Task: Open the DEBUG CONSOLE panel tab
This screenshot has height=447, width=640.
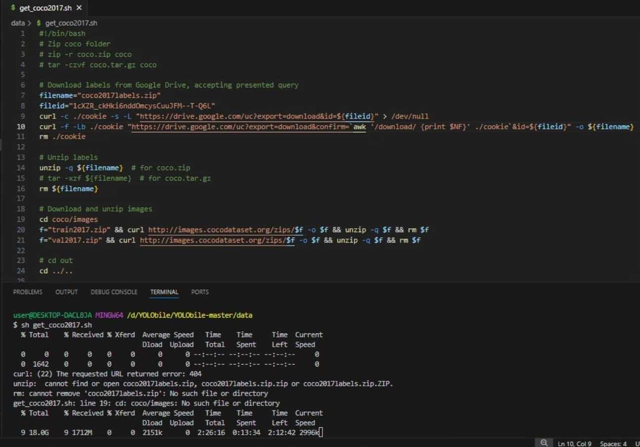Action: point(114,292)
